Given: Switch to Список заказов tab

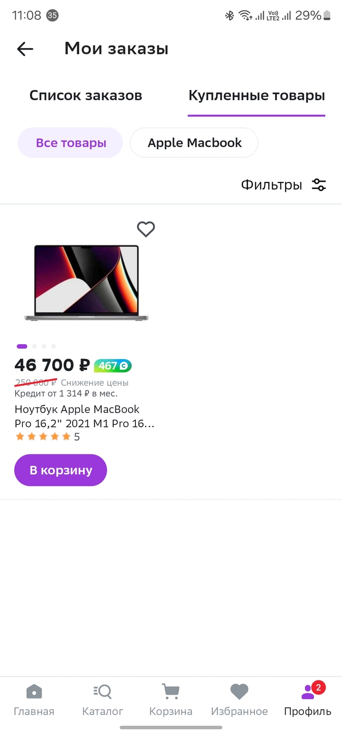Looking at the screenshot, I should coord(85,95).
